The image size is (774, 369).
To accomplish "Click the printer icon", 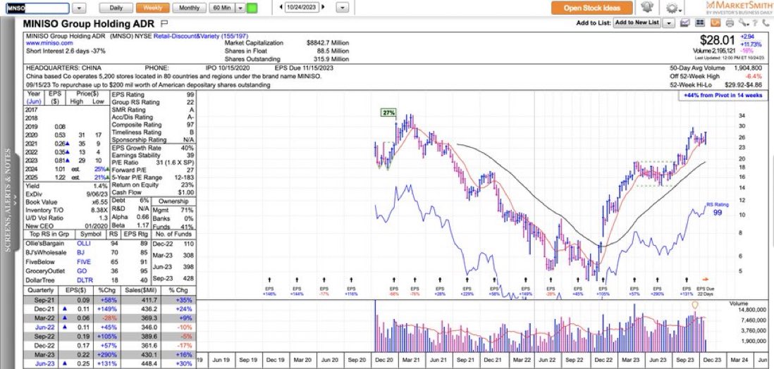I will [730, 23].
